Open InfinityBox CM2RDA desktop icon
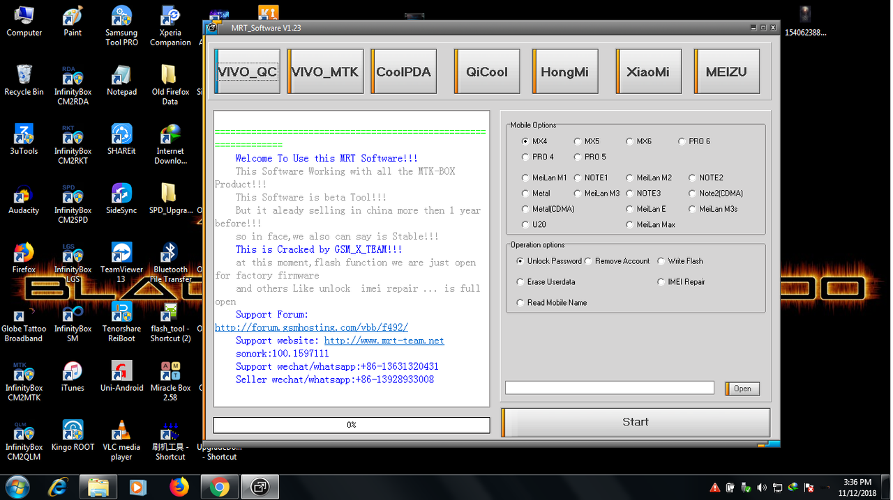The height and width of the screenshot is (500, 893). pos(73,85)
